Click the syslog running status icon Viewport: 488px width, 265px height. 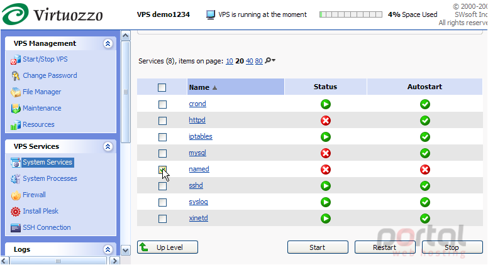pos(326,202)
